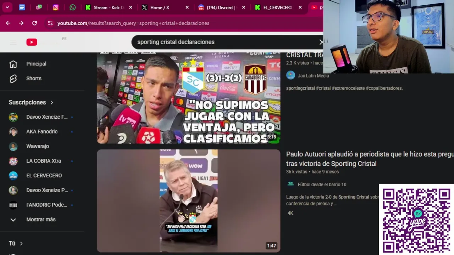Switch to the pinned WhatsApp tab

pyautogui.click(x=73, y=7)
